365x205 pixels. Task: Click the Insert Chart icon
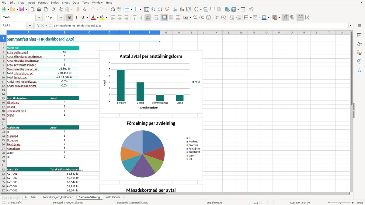[x=182, y=9]
